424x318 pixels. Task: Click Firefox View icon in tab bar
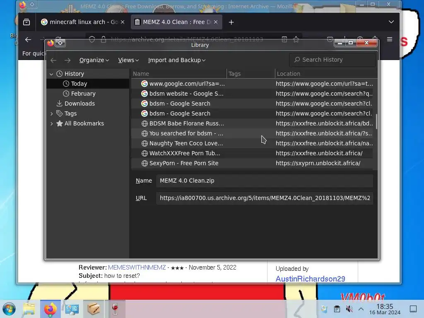(26, 22)
